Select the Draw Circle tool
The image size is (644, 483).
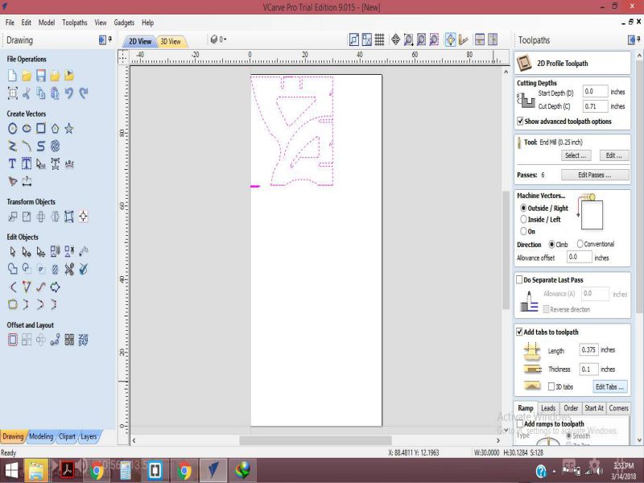coord(13,129)
